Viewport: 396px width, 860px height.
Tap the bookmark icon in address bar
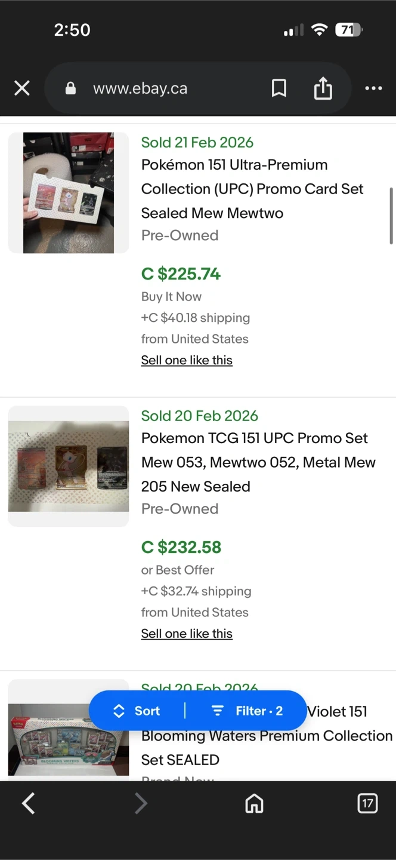pos(279,88)
